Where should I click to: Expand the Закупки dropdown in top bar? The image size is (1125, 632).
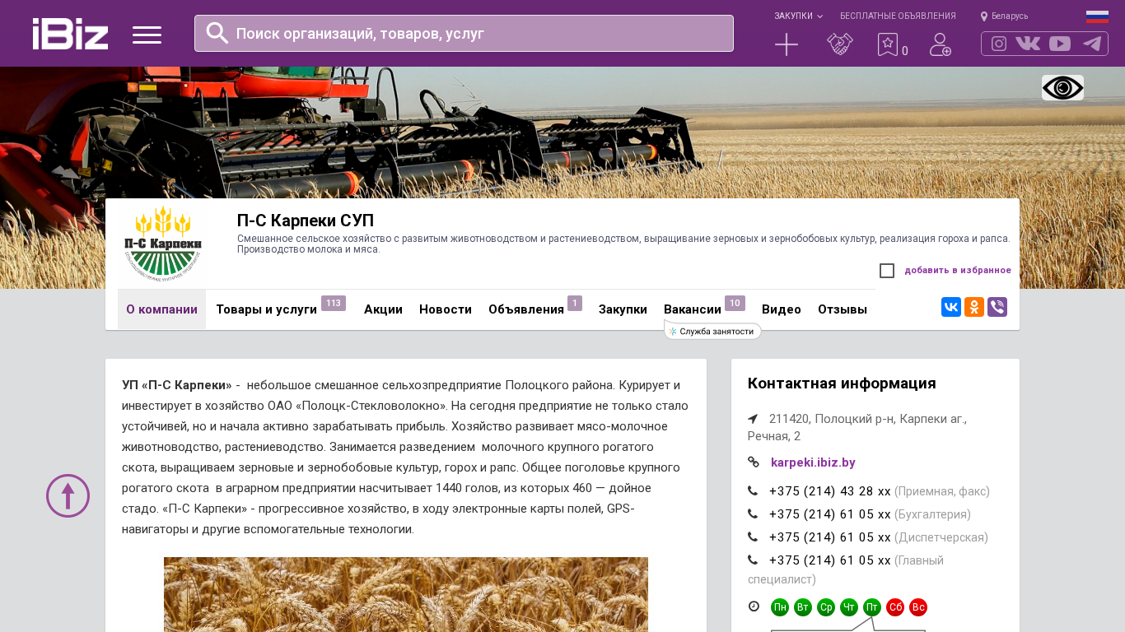click(798, 16)
